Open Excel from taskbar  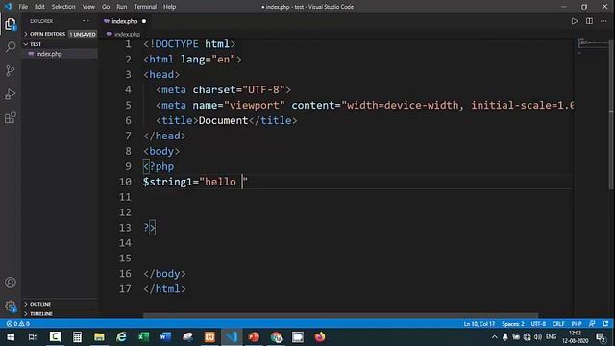[143, 337]
